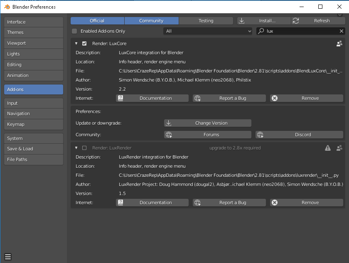Collapse the Render: LuxRender details

click(x=76, y=148)
